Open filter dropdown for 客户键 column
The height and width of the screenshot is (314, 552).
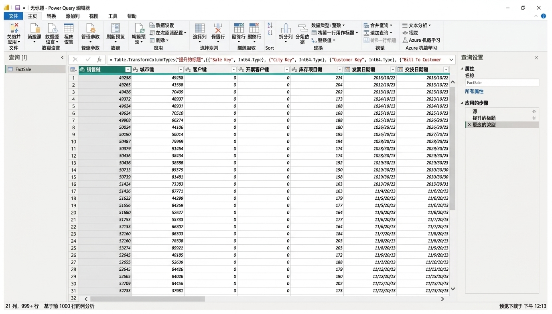[233, 70]
